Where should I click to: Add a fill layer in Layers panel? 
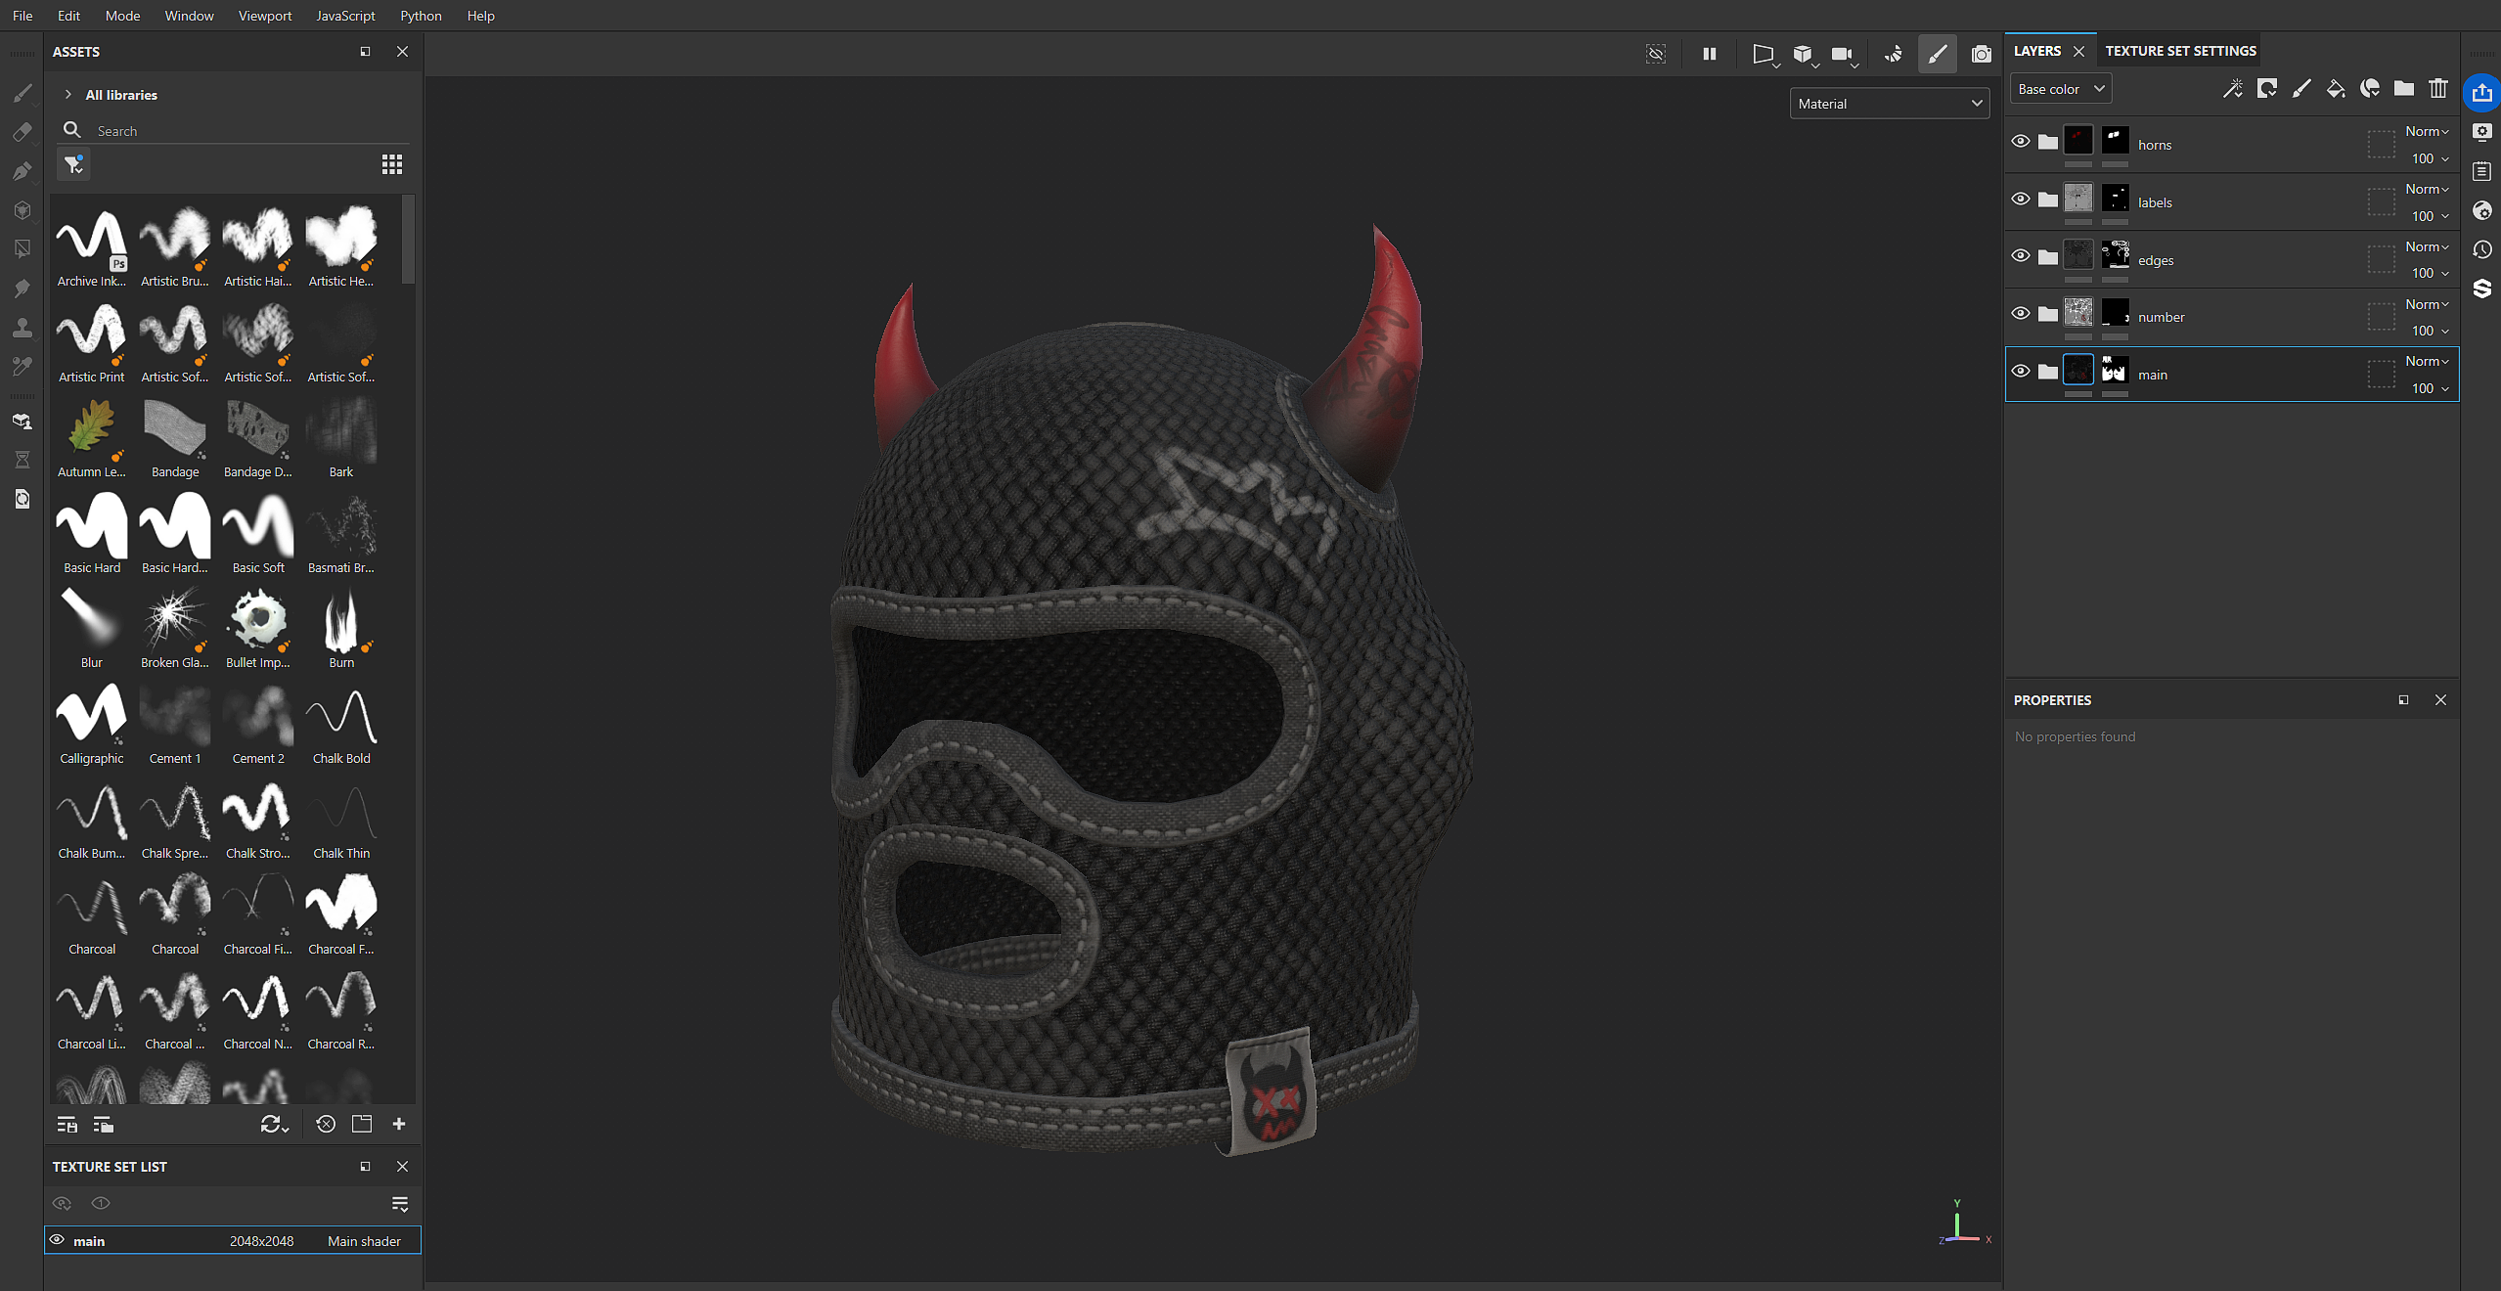tap(2335, 89)
